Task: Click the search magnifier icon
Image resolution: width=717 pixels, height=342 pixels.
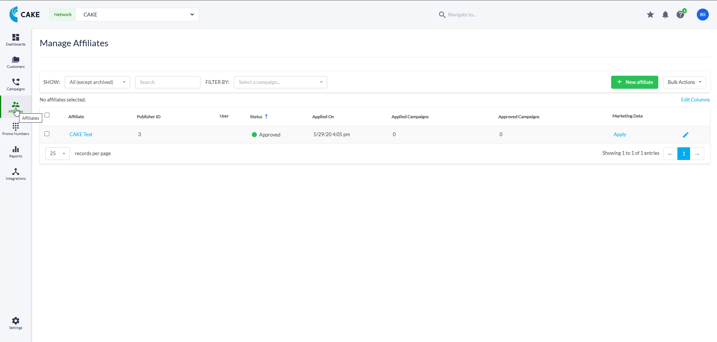Action: click(442, 15)
